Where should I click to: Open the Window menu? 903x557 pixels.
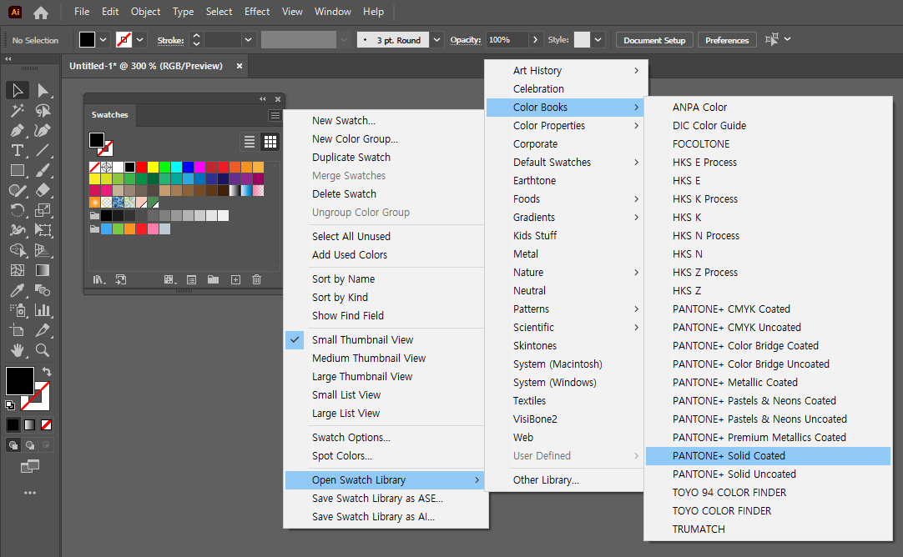click(x=333, y=12)
